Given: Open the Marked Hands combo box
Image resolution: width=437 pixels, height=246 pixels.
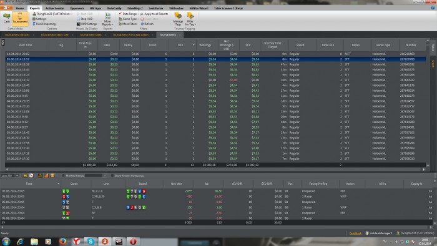Looking at the screenshot, I should (x=96, y=175).
